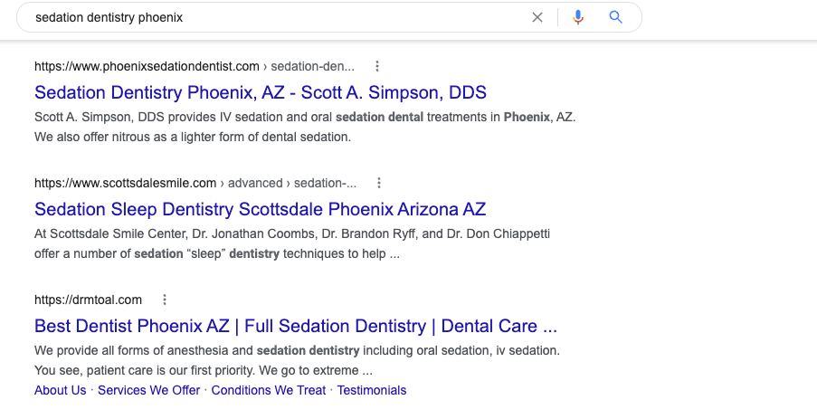Click the scottsdalesmile.com URL breadcrumb
817x419 pixels.
195,183
